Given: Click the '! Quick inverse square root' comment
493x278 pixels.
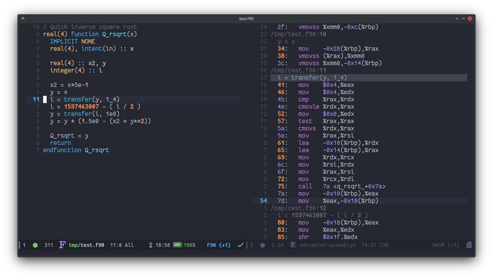Looking at the screenshot, I should tap(90, 27).
